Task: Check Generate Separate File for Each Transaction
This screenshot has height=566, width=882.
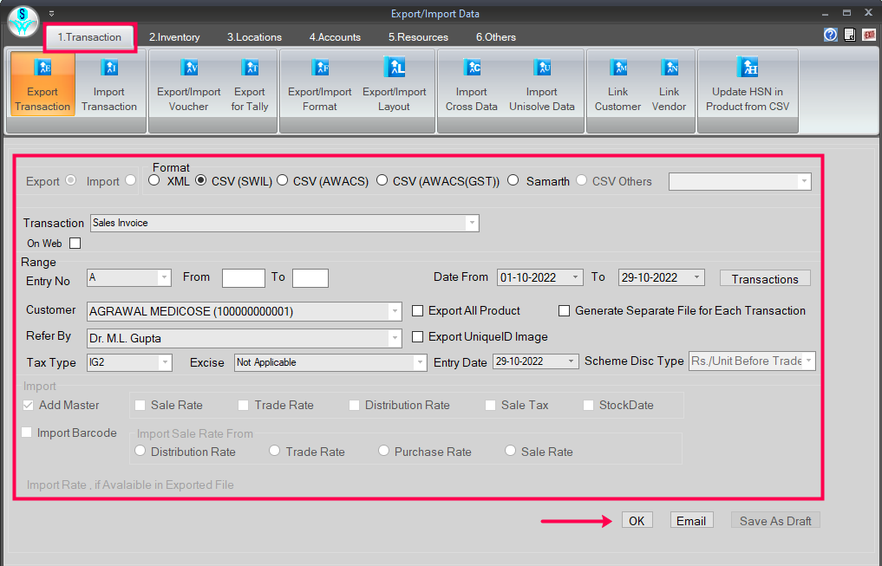Action: tap(565, 311)
